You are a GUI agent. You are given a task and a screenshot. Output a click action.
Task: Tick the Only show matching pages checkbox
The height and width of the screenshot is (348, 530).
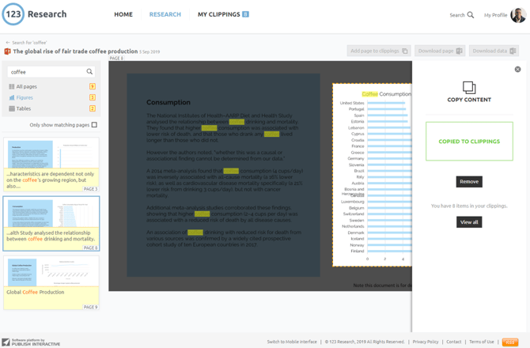94,125
